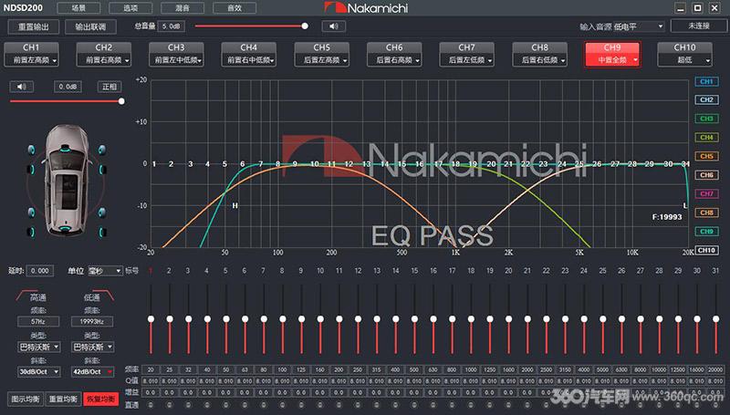730x415 pixels.
Task: Click the channel volume slider handle above the car
Action: click(x=121, y=101)
